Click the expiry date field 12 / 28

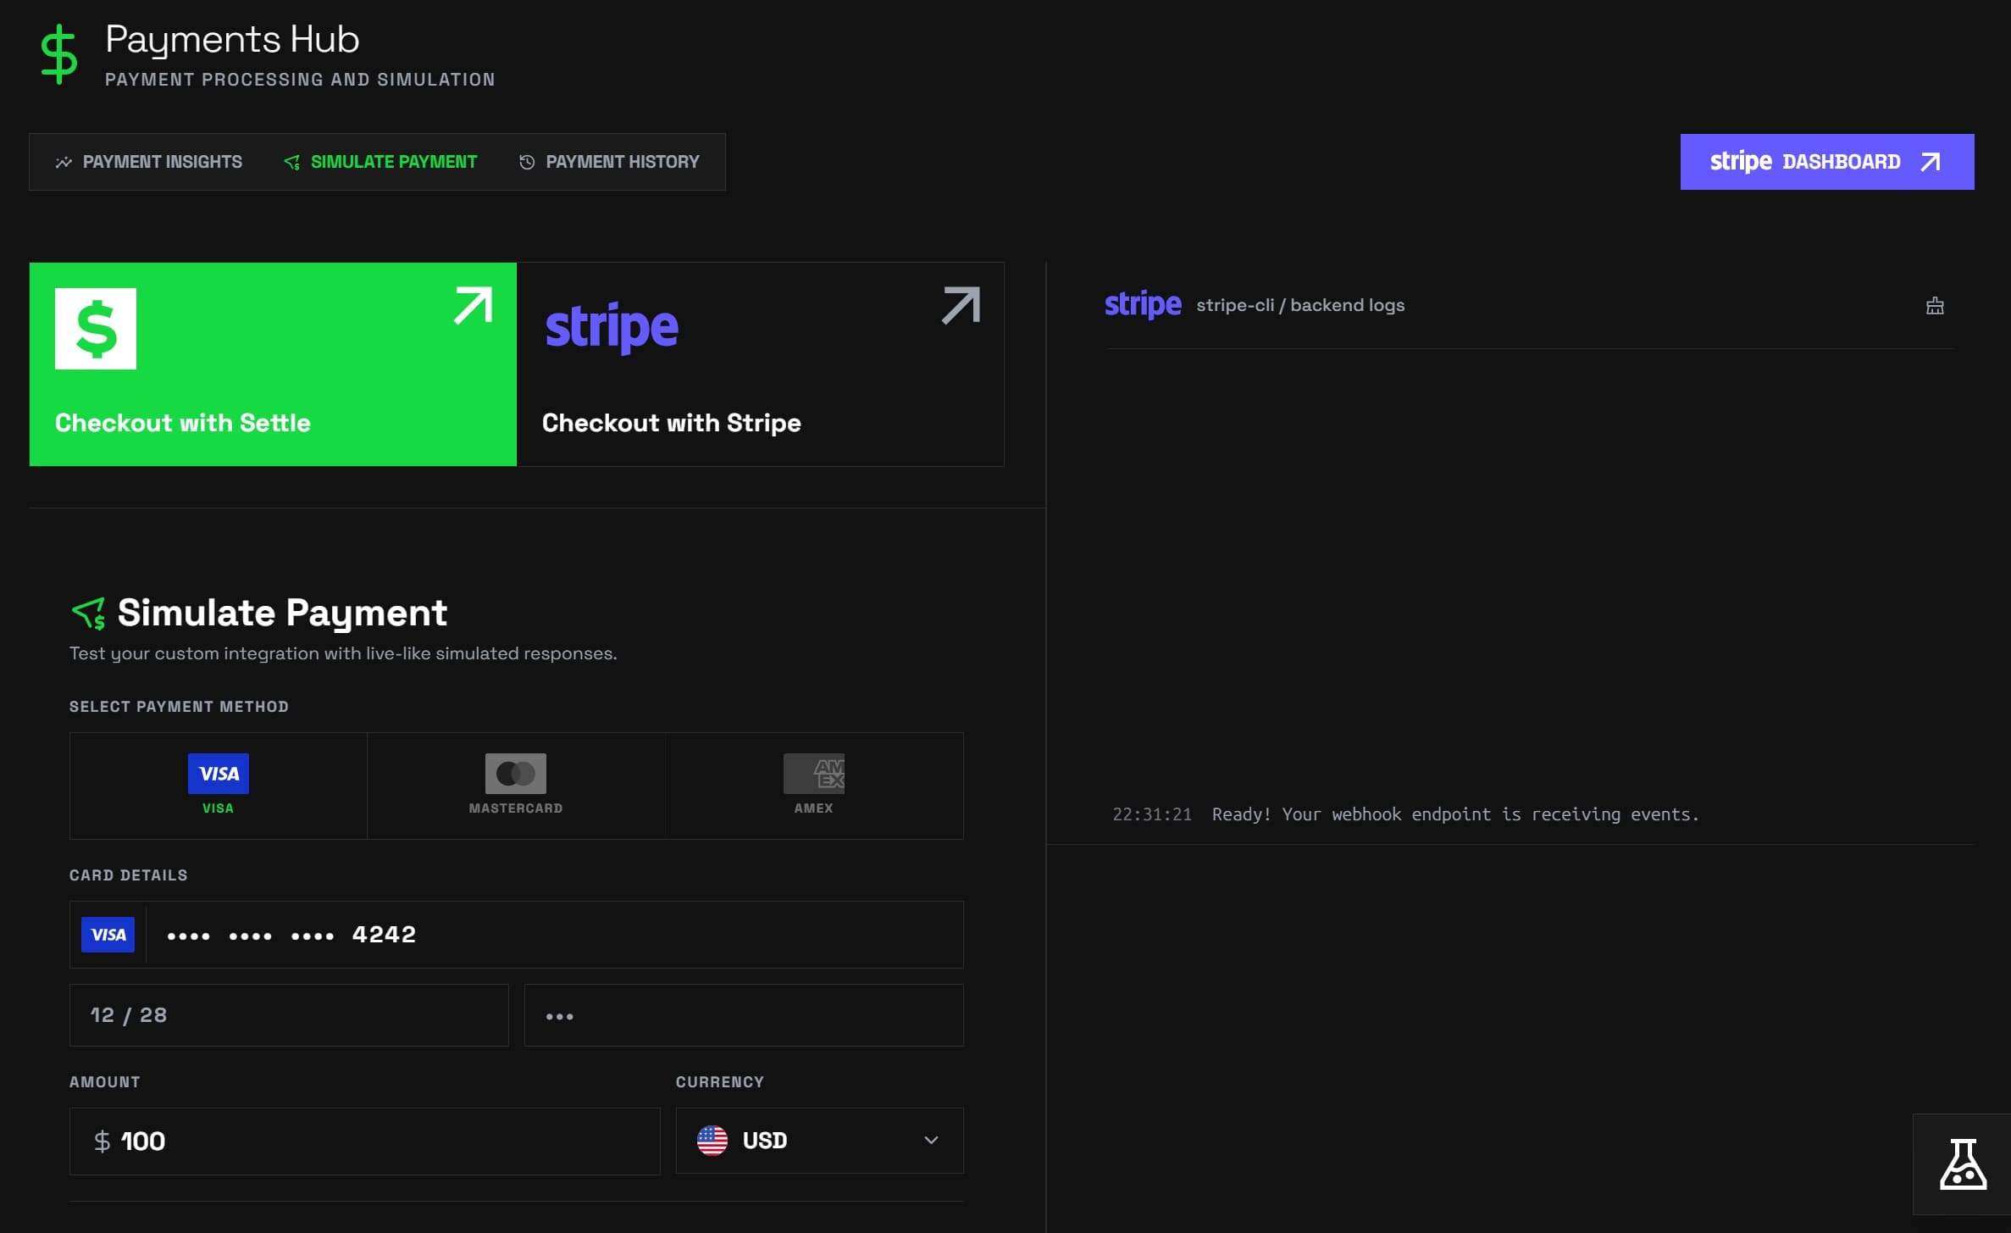289,1015
